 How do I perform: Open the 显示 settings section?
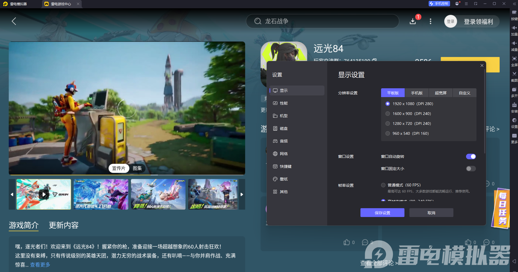pos(297,90)
